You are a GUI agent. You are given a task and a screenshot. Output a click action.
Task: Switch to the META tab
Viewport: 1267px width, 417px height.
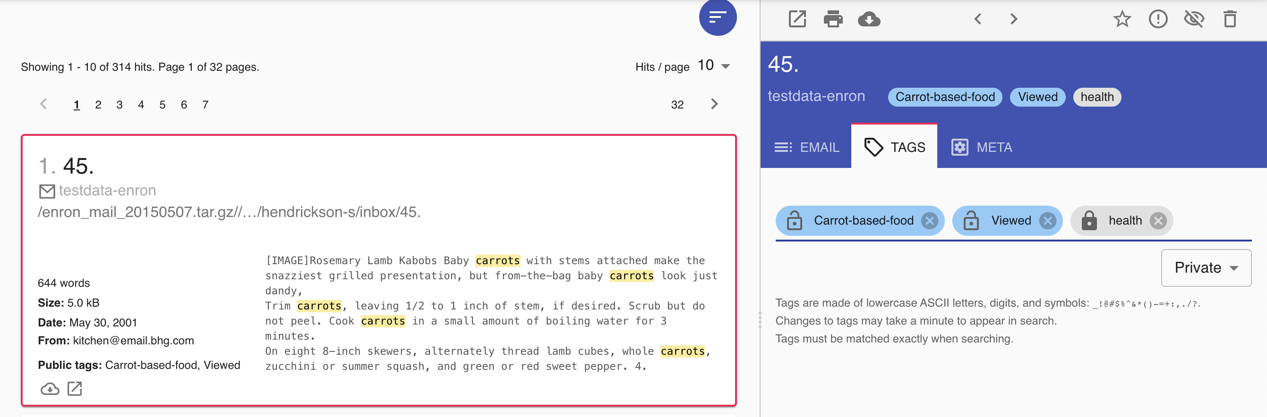tap(982, 147)
